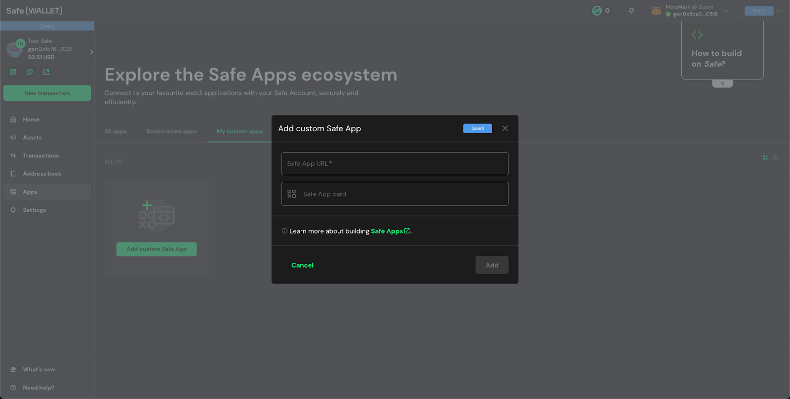
Task: Close the Add custom Safe App dialog
Action: click(505, 128)
